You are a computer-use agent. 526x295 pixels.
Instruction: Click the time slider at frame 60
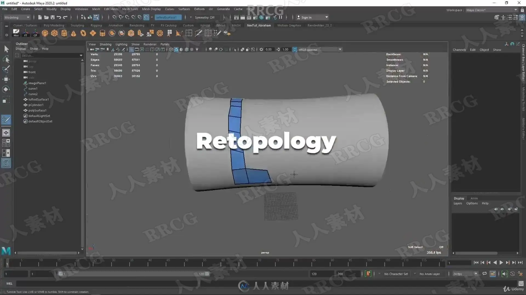223,263
